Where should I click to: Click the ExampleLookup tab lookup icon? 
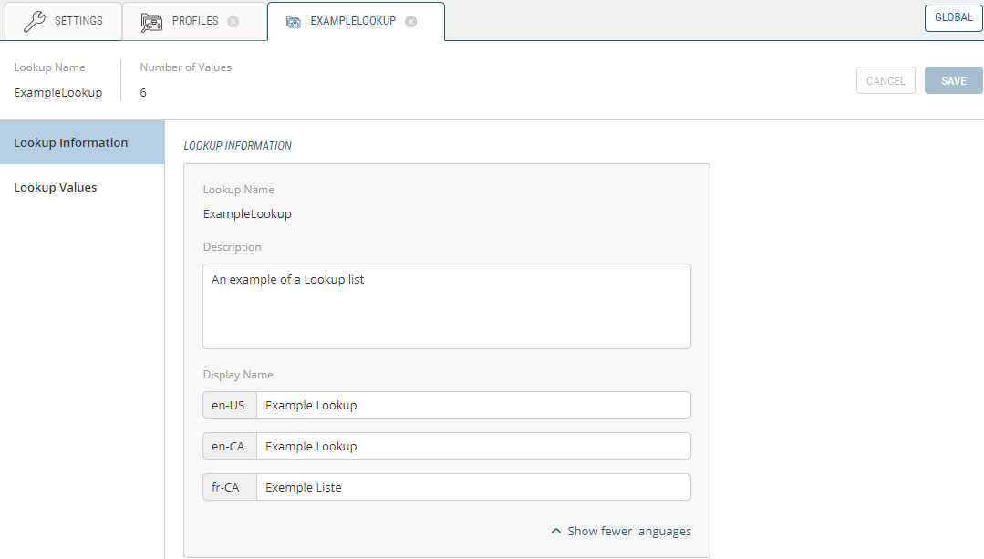pyautogui.click(x=294, y=22)
